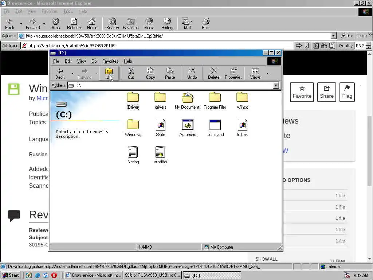Image resolution: width=373 pixels, height=280 pixels.
Task: Open Favorites panel in Internet Explorer toolbar
Action: [131, 24]
